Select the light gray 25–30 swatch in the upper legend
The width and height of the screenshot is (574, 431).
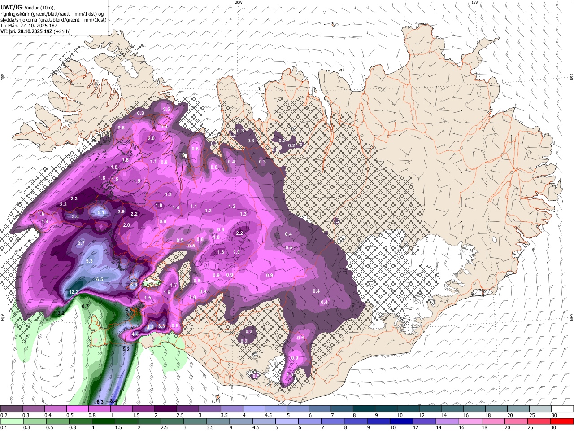pos(541,409)
